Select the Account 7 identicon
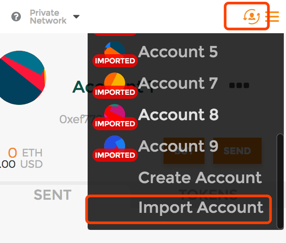This screenshot has width=286, height=243. click(115, 81)
